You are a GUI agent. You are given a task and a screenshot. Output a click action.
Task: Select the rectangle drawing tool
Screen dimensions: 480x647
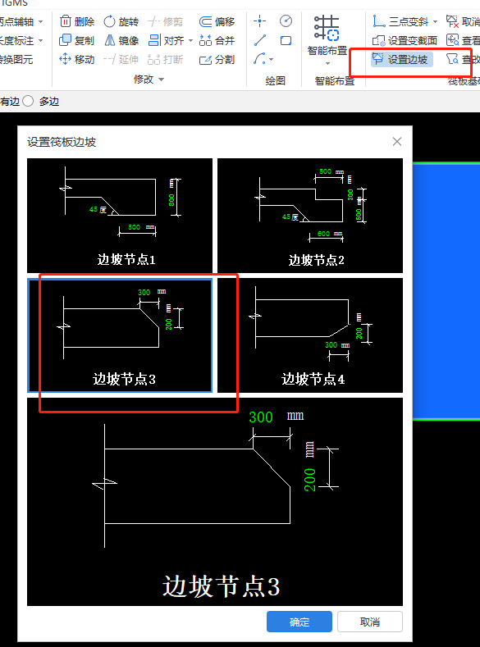pyautogui.click(x=286, y=40)
